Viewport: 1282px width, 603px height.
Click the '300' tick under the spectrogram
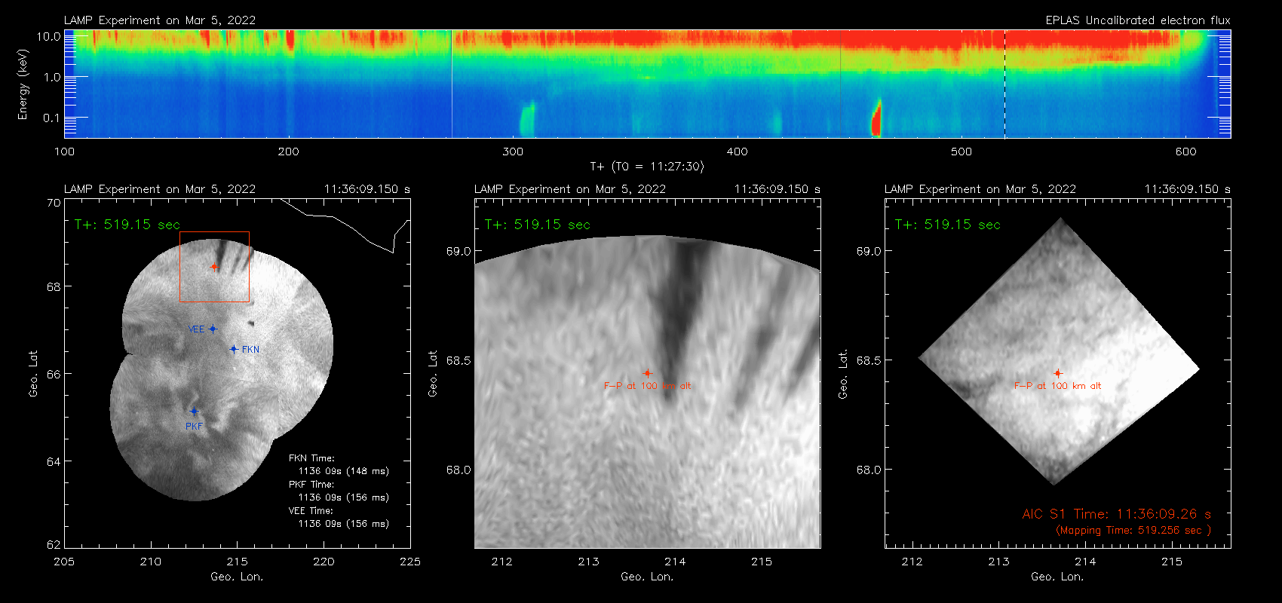click(513, 152)
